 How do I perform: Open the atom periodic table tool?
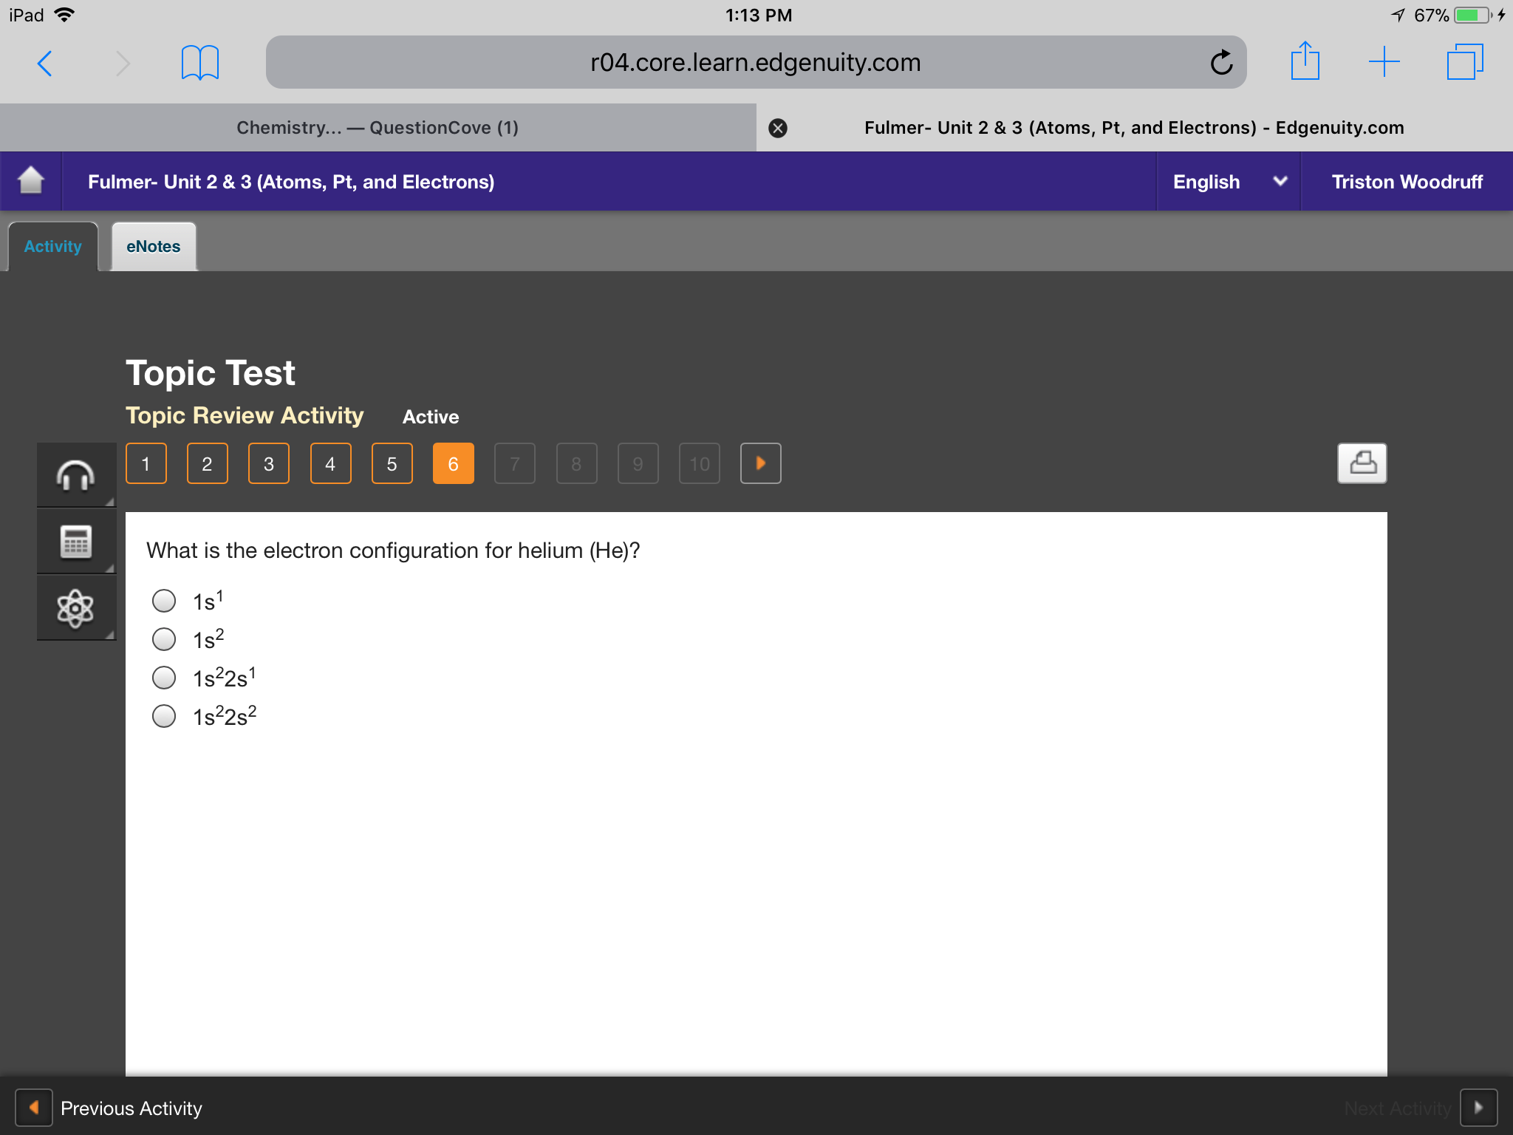76,609
